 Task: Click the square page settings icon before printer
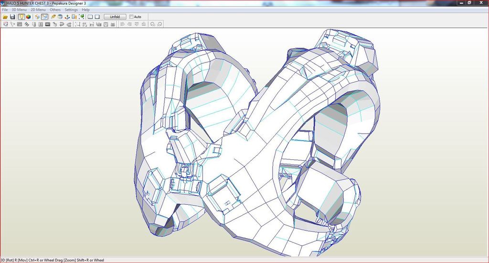point(106,24)
